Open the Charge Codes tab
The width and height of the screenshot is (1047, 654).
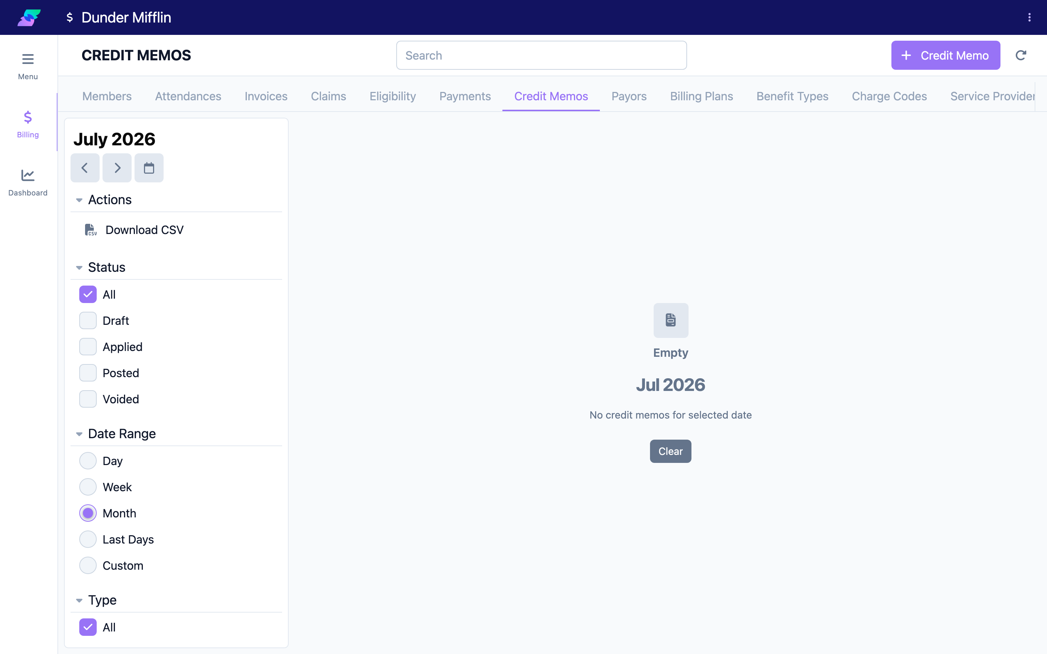[x=889, y=96]
